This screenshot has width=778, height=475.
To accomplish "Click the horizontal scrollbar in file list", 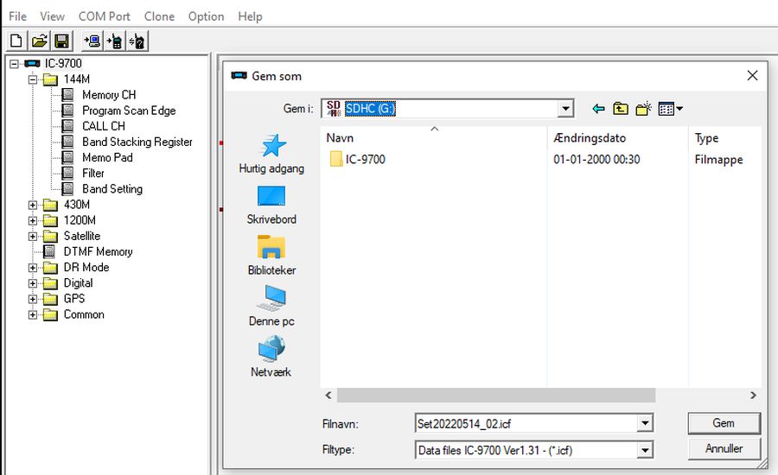I will coord(495,396).
